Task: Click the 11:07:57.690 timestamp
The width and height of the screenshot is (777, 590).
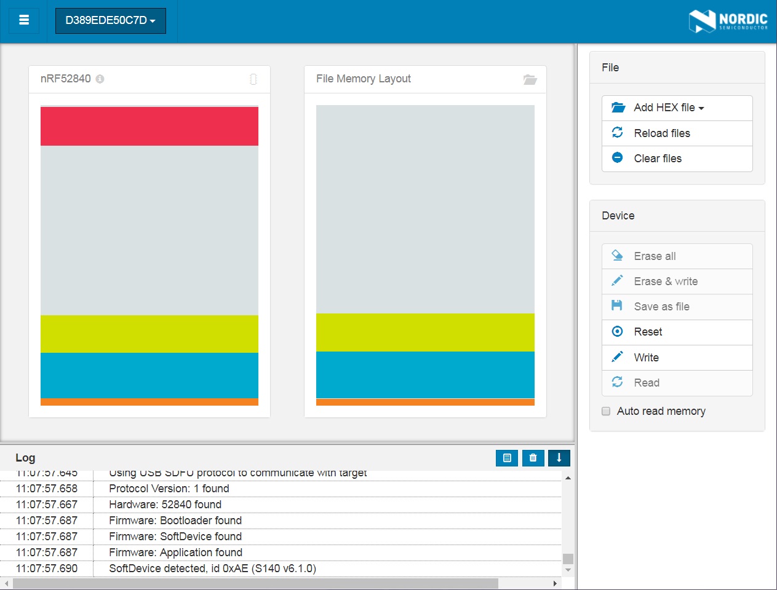Action: click(x=47, y=568)
